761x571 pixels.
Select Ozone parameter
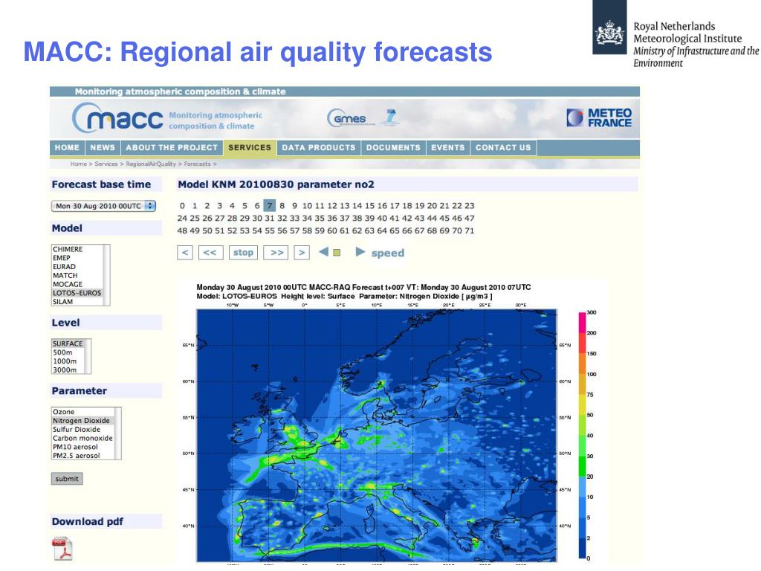coord(83,412)
